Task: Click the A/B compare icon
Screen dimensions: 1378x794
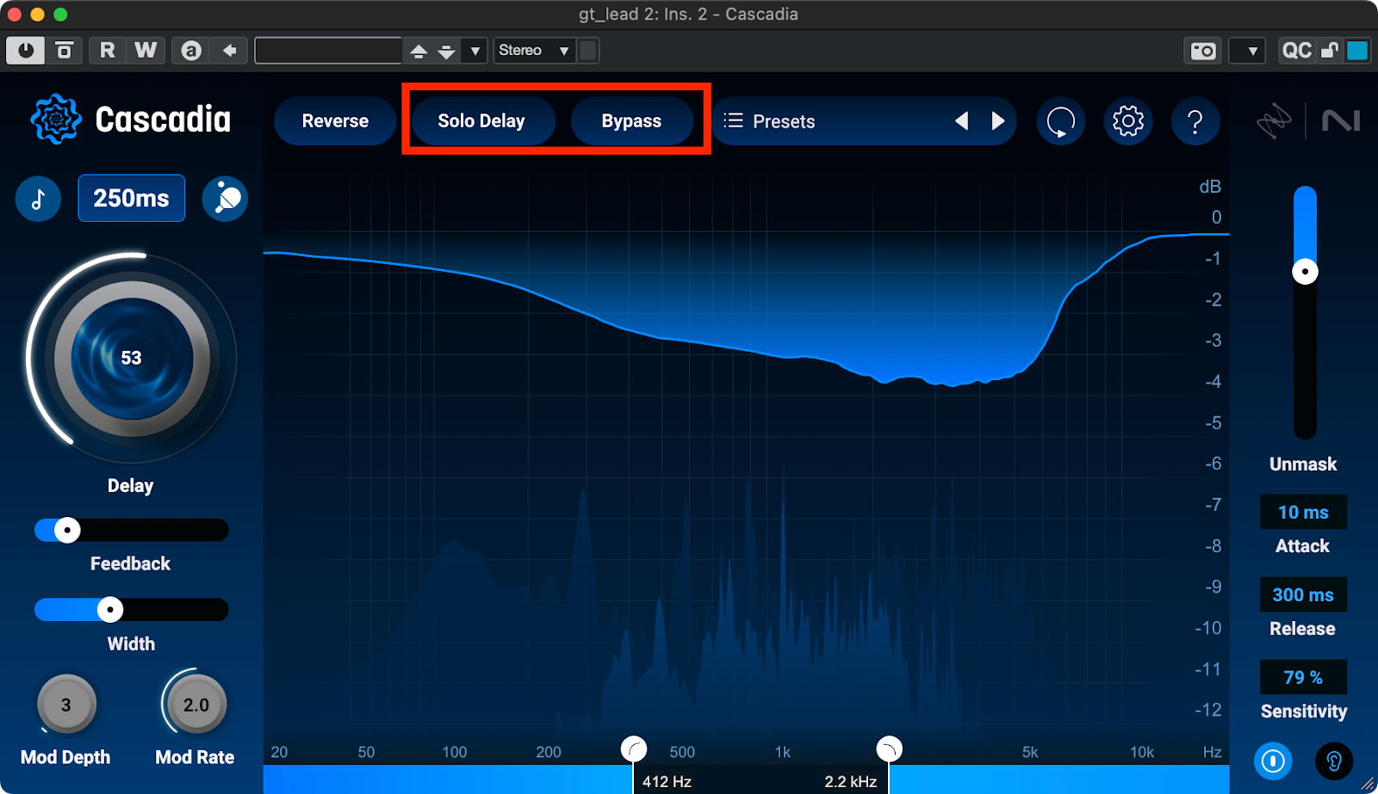Action: coord(191,51)
